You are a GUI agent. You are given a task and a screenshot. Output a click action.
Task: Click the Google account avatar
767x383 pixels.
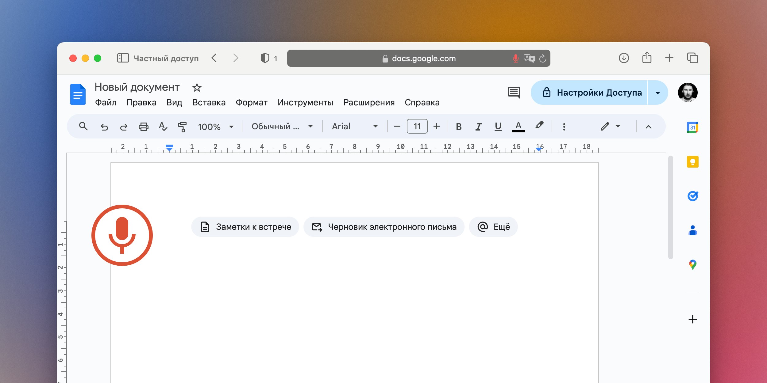pyautogui.click(x=688, y=92)
